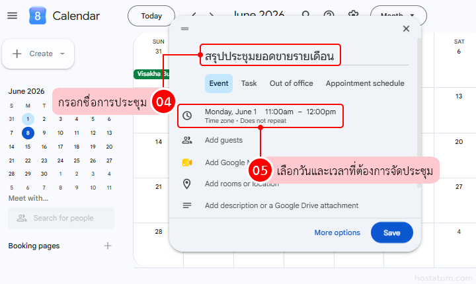Change the Monday, June 1 date

point(231,112)
